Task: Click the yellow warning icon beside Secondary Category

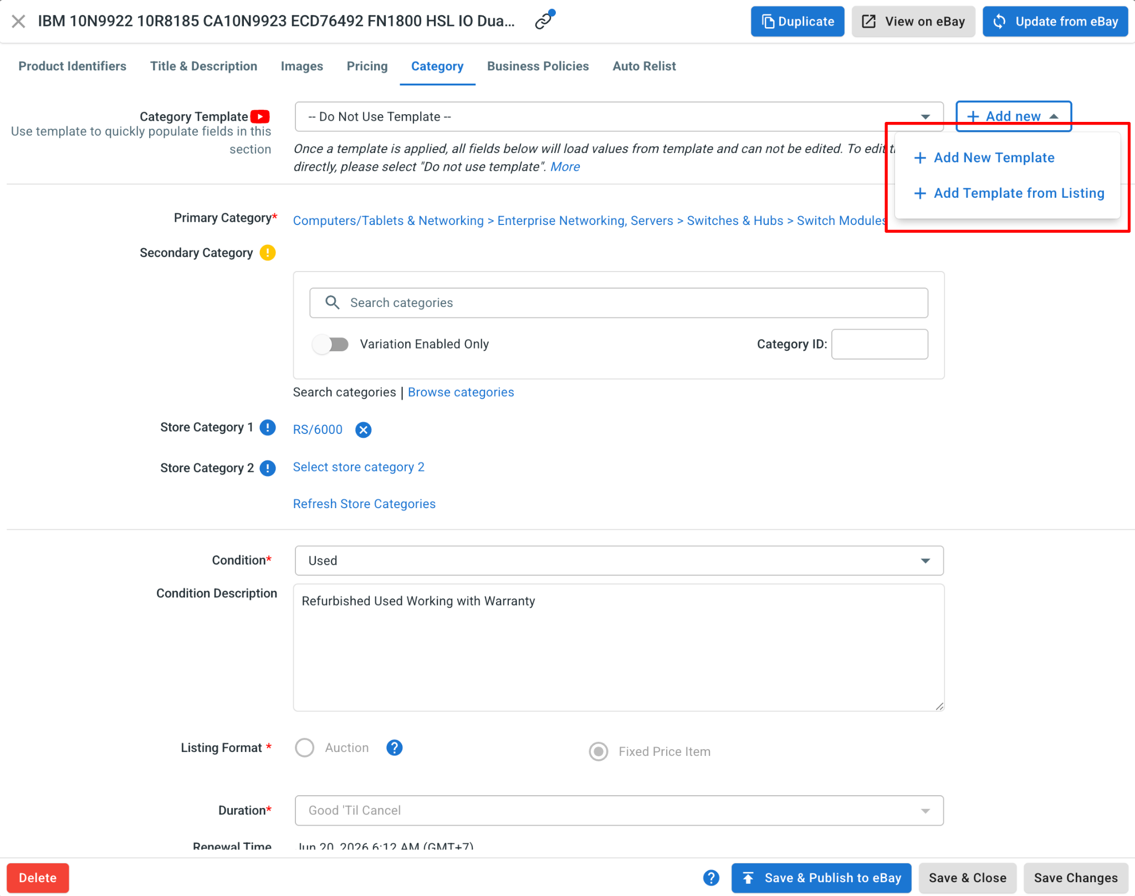Action: [268, 253]
